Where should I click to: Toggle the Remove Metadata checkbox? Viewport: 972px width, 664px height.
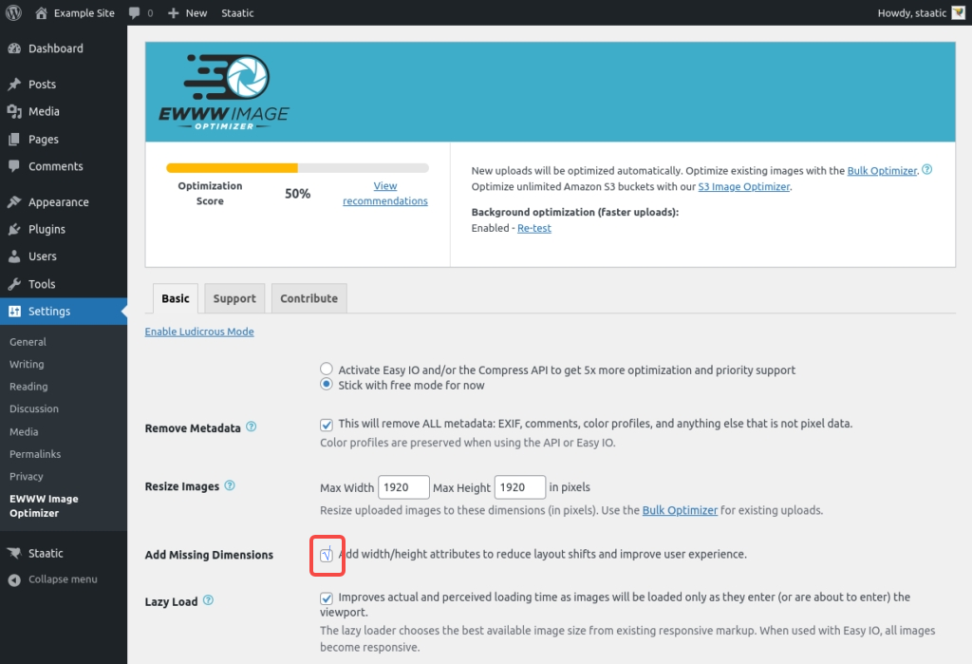tap(327, 425)
